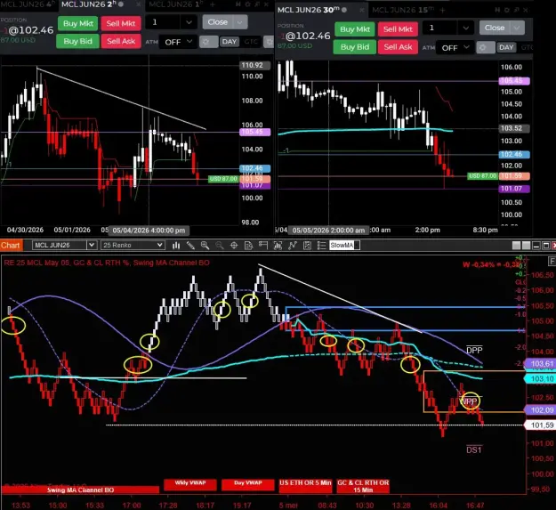The width and height of the screenshot is (556, 510).
Task: Expand Close button arrow in 2h panel
Action: (x=240, y=22)
